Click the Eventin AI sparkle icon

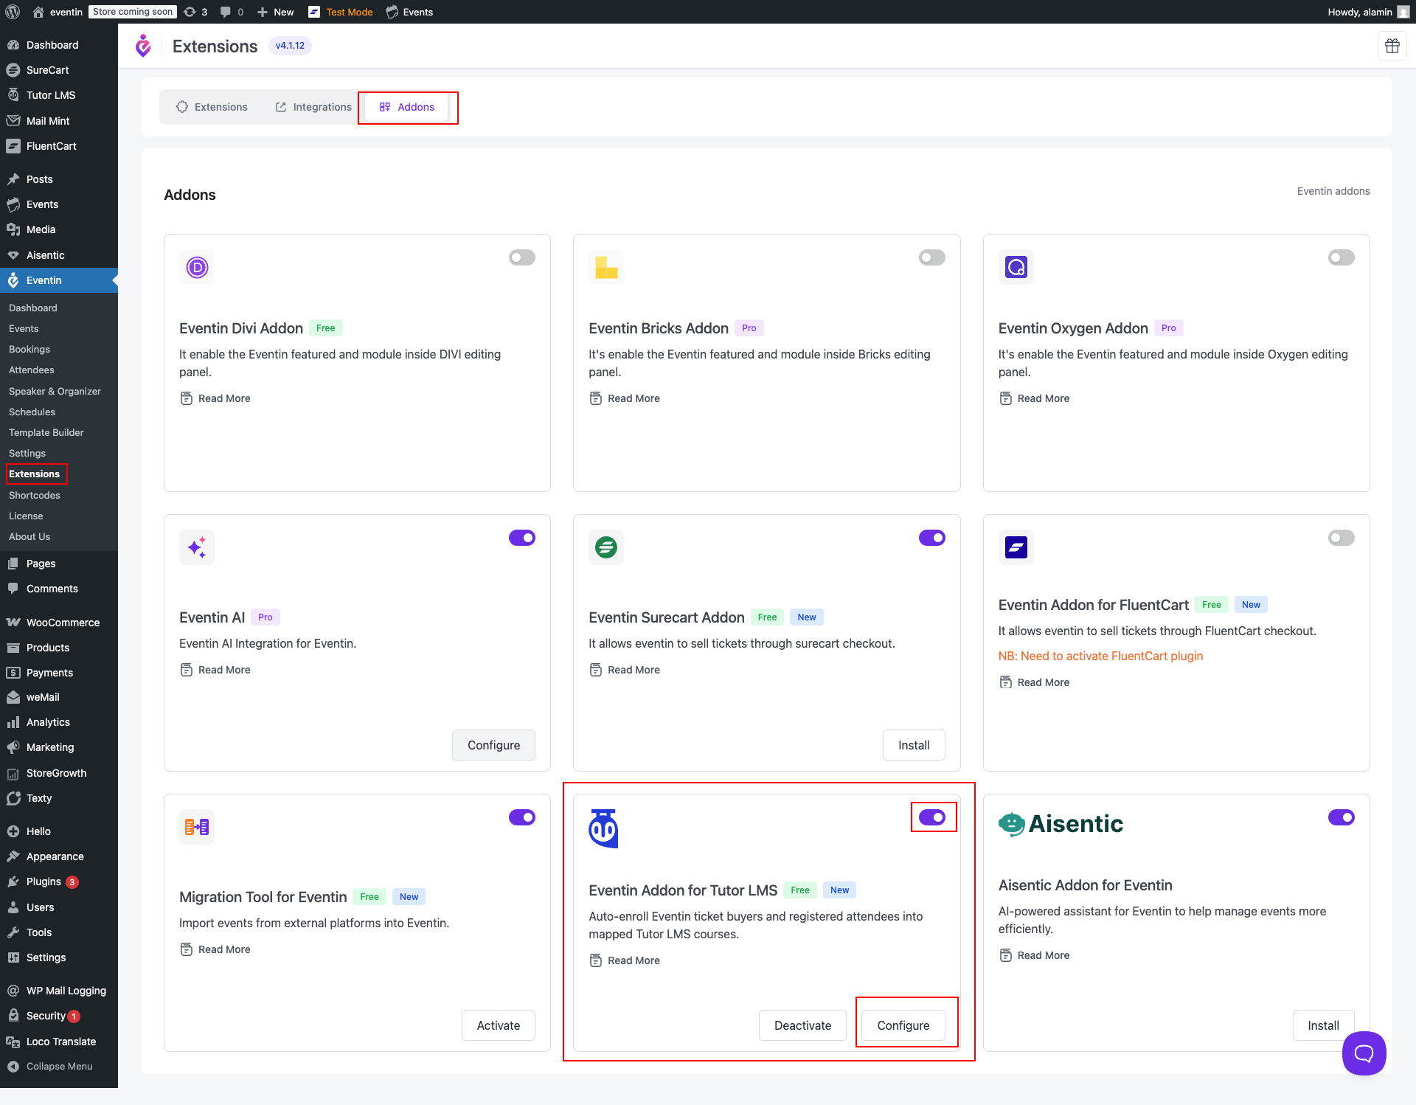[x=197, y=547]
